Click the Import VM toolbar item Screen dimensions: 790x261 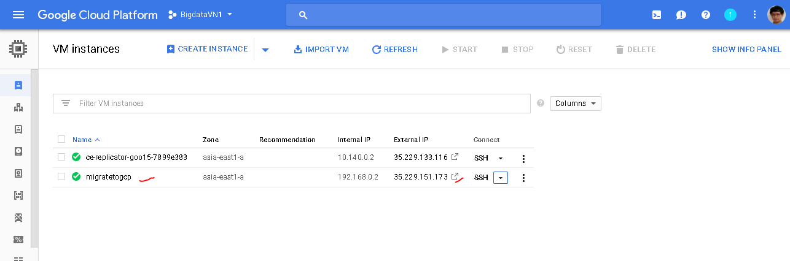pos(321,50)
